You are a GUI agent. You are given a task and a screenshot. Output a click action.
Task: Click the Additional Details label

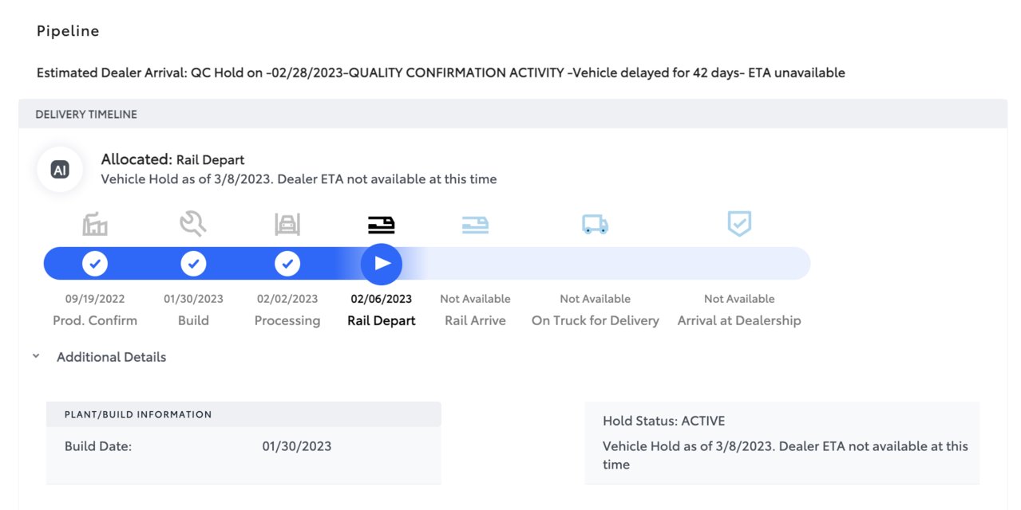pos(111,357)
